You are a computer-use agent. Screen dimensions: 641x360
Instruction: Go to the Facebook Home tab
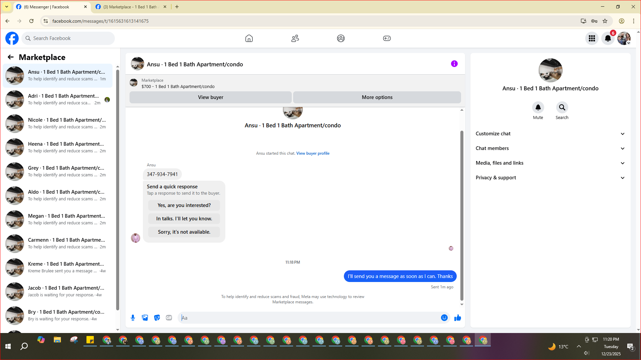249,38
